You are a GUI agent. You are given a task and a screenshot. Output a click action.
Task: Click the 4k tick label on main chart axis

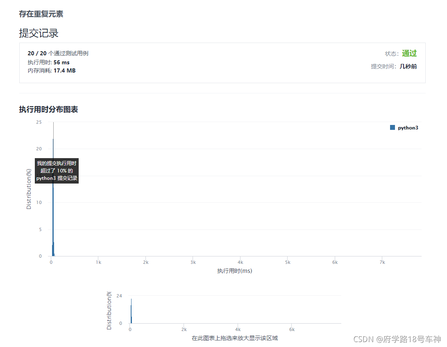[x=241, y=262]
